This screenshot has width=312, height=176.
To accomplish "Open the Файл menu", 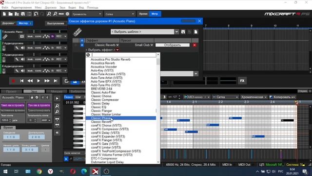I will coord(5,8).
